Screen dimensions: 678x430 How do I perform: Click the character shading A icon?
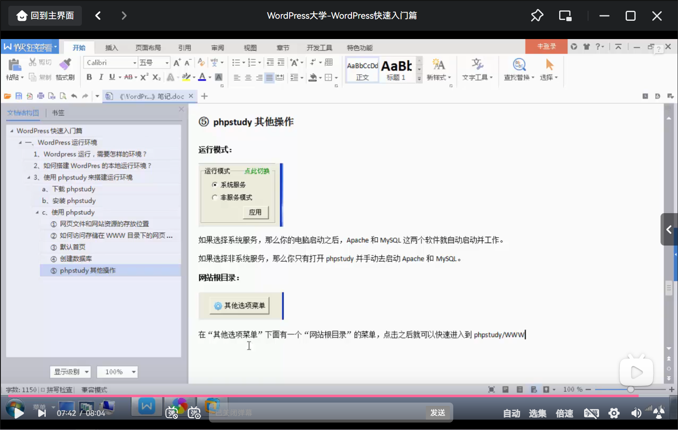coord(219,77)
